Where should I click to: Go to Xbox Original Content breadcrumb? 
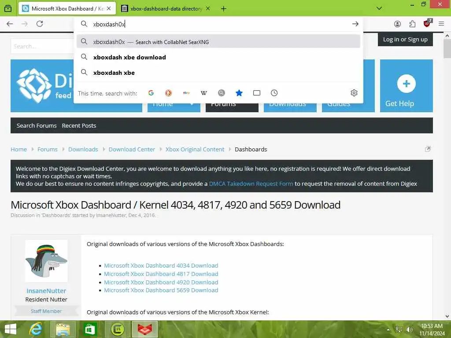coord(195,149)
